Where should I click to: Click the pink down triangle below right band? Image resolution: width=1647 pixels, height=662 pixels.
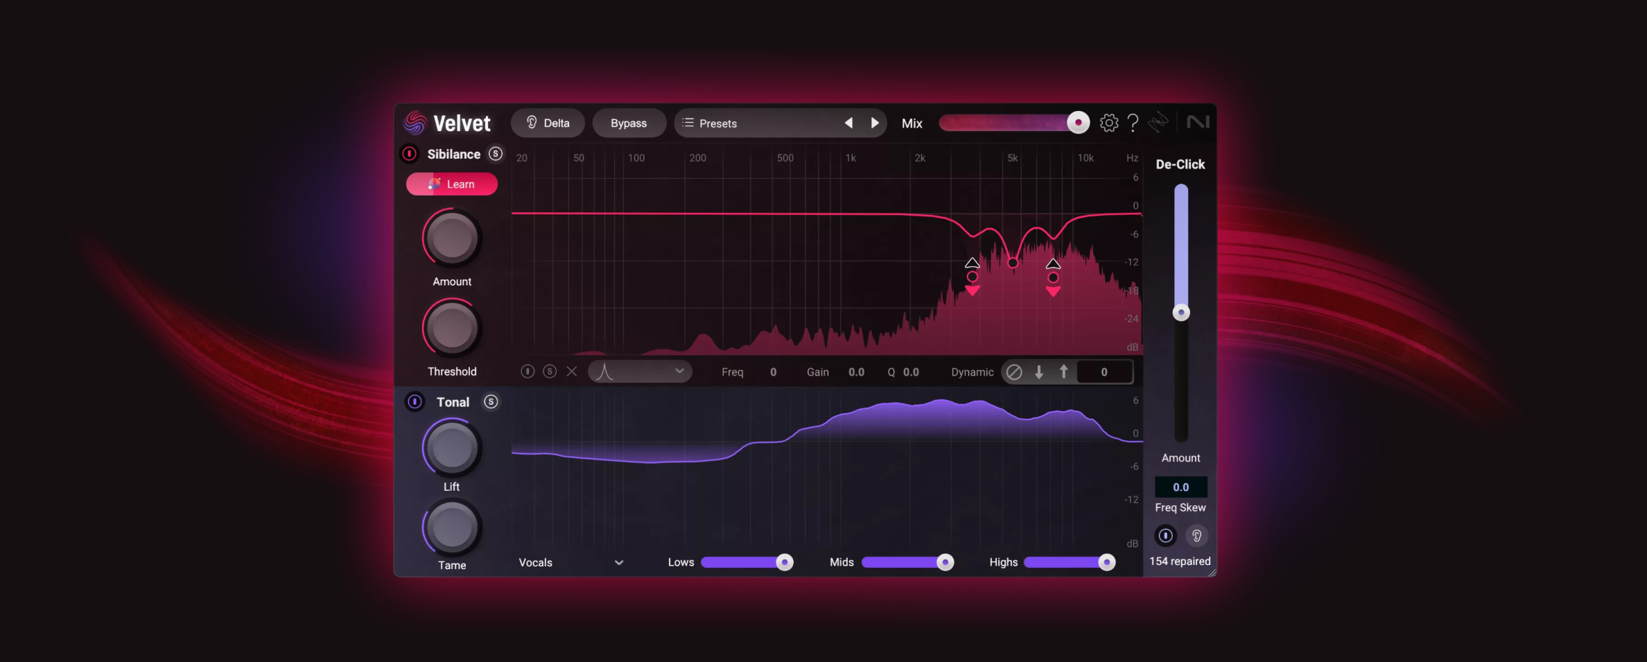pyautogui.click(x=1053, y=292)
